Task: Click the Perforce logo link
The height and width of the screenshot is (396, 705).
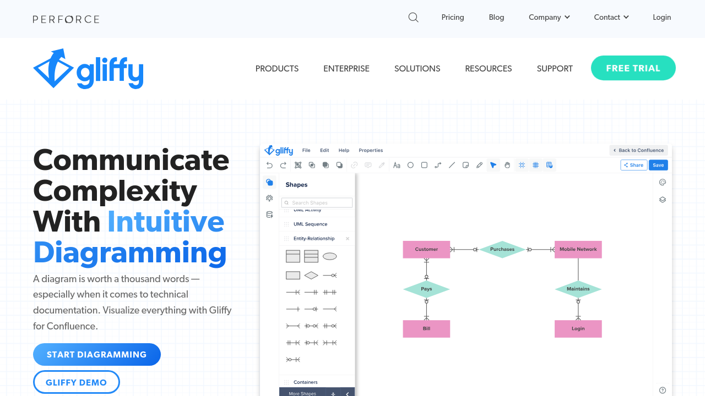Action: tap(66, 19)
